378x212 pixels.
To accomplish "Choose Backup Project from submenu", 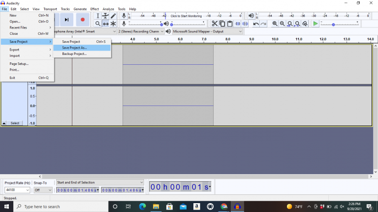I will pyautogui.click(x=74, y=53).
